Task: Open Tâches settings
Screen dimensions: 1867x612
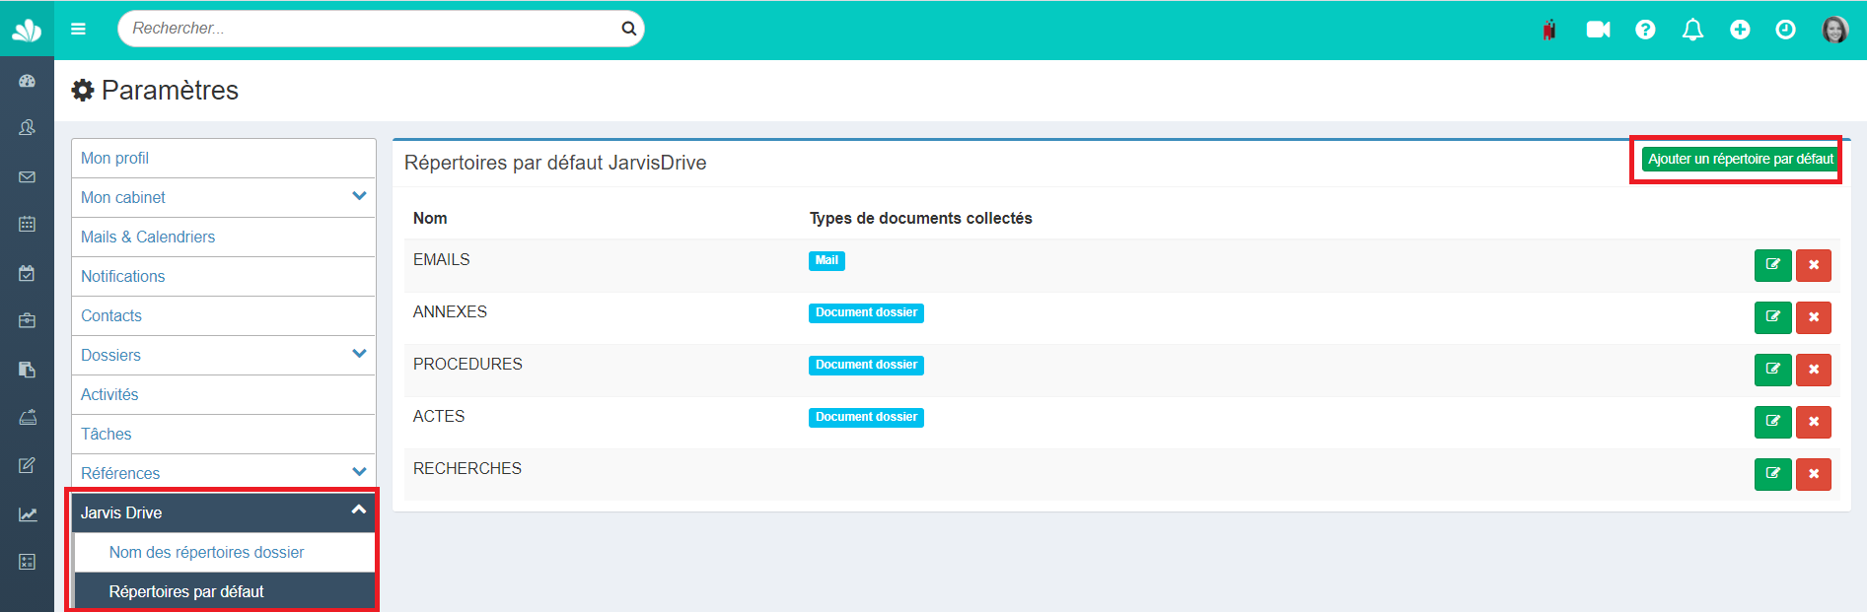Action: click(x=224, y=434)
